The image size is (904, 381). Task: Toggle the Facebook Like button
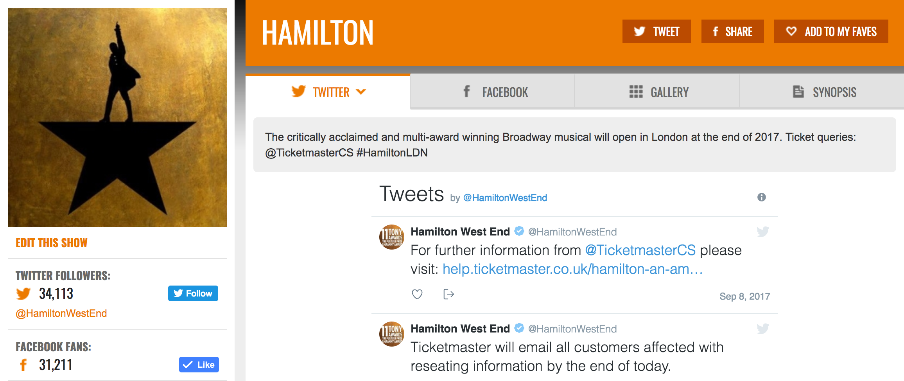pyautogui.click(x=199, y=365)
